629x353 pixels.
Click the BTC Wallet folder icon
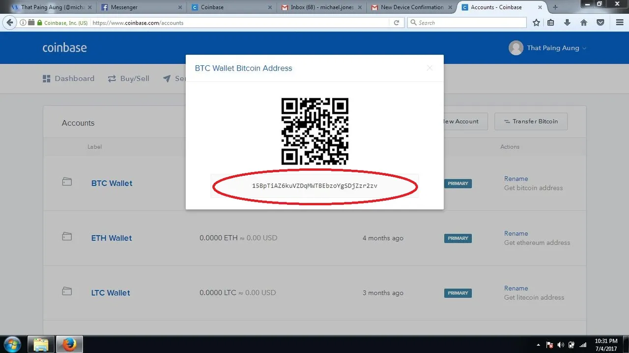[x=67, y=182]
